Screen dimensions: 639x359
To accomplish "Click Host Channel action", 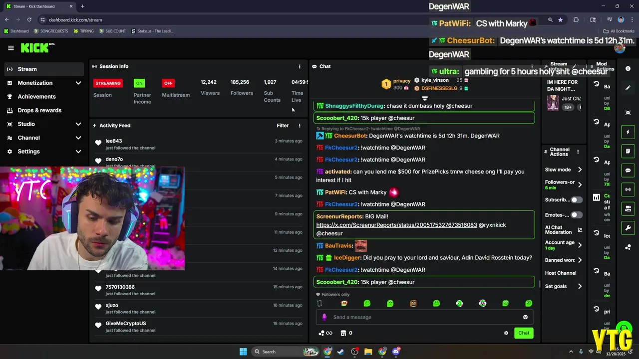I will coord(561,273).
